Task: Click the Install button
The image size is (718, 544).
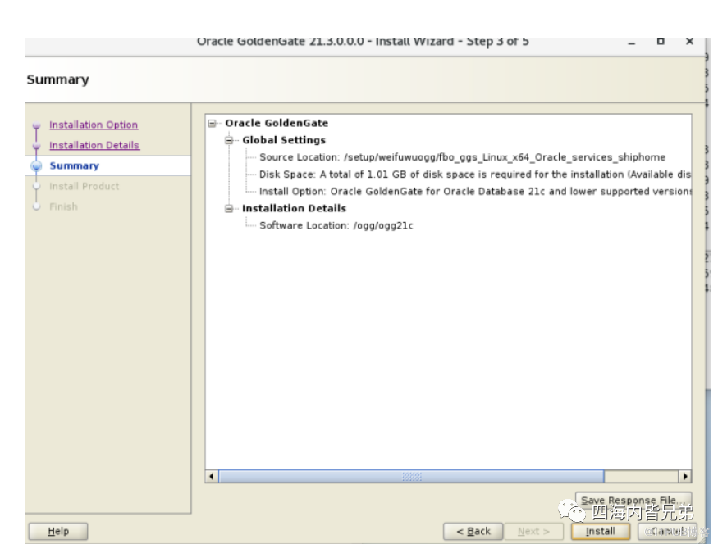Action: click(601, 531)
